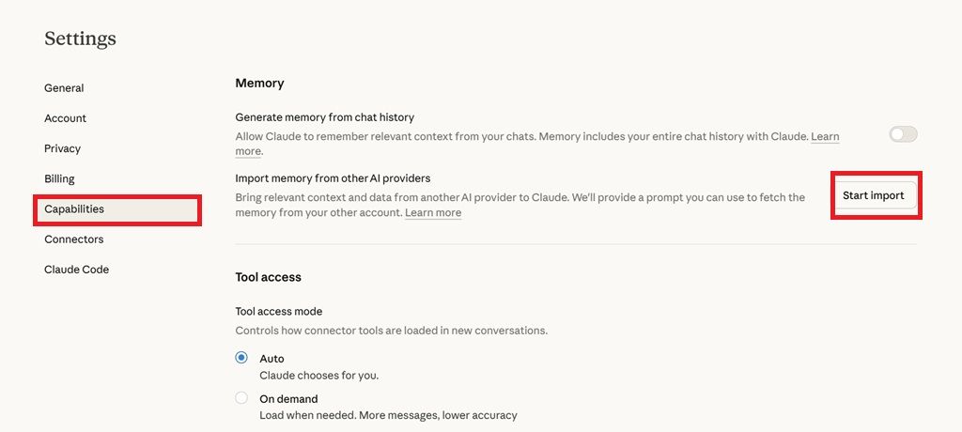
Task: Open the General settings section
Action: tap(64, 88)
